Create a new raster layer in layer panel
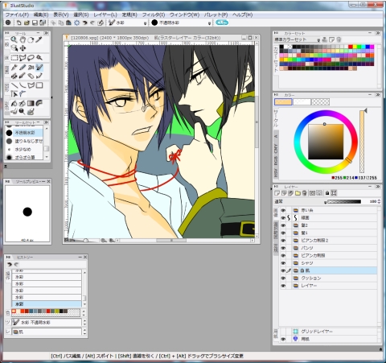386x363 pixels. point(277,193)
